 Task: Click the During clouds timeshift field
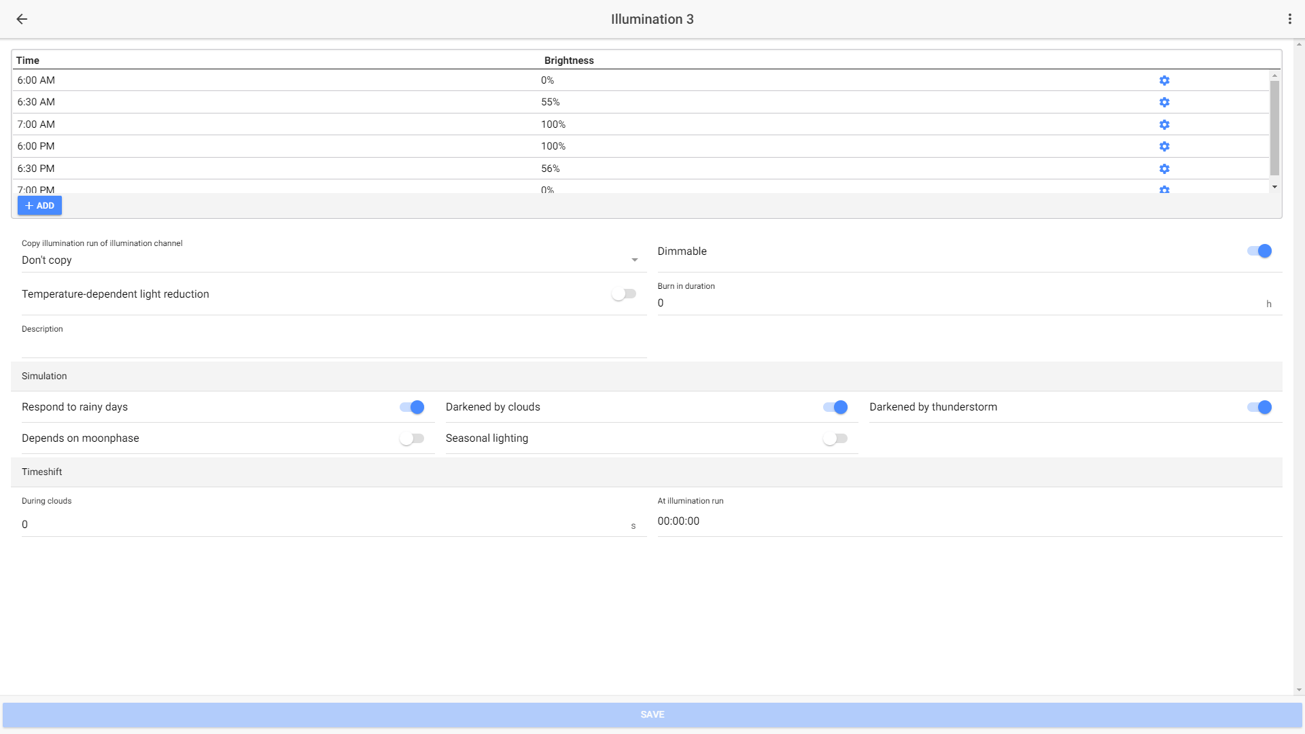(x=326, y=524)
